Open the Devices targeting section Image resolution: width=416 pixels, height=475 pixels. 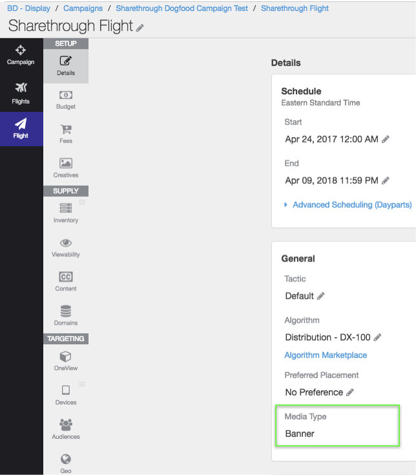(66, 395)
